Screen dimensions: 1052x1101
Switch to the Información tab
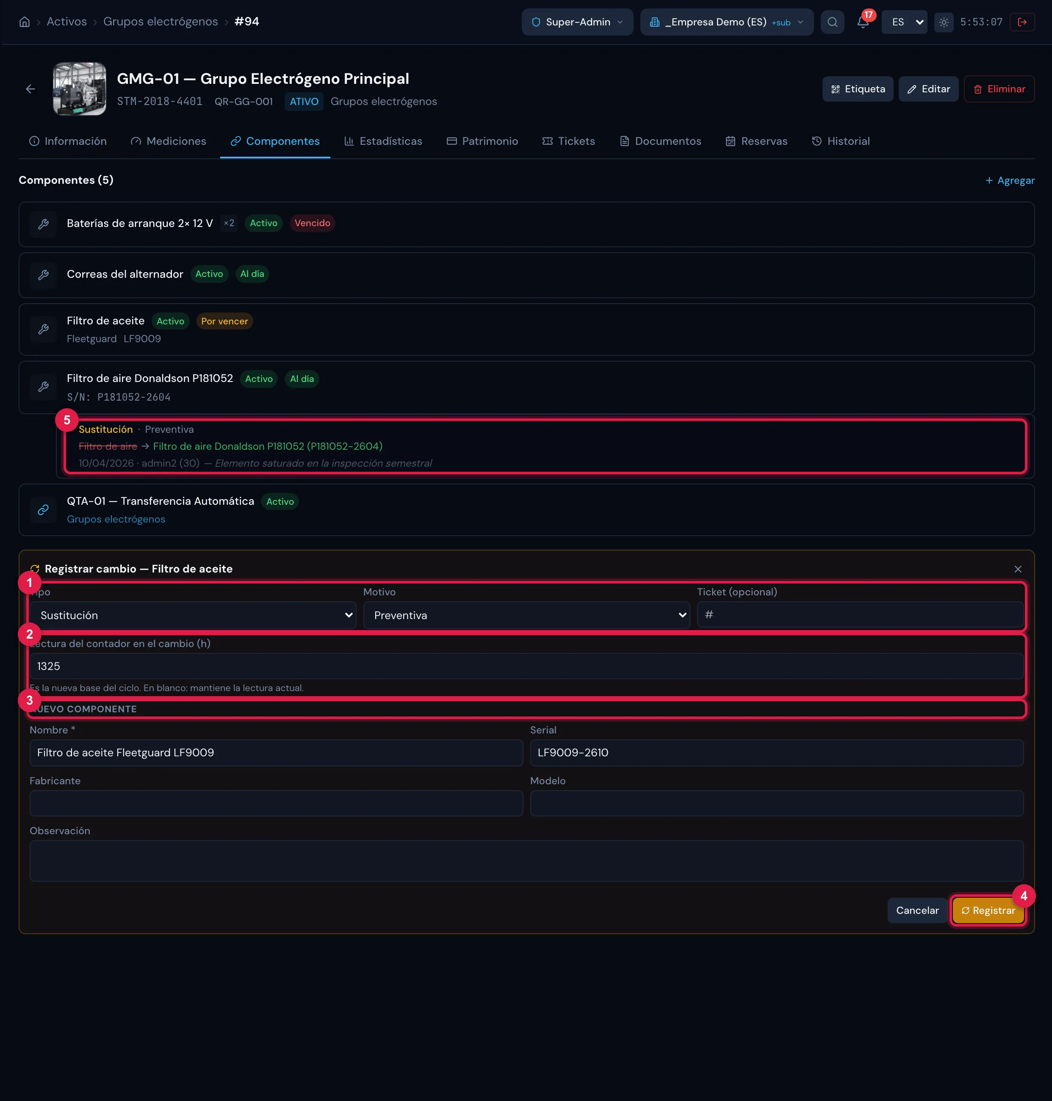(68, 141)
